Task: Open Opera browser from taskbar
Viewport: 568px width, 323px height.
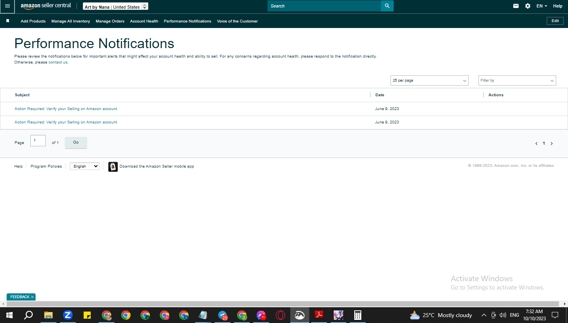Action: tap(280, 315)
